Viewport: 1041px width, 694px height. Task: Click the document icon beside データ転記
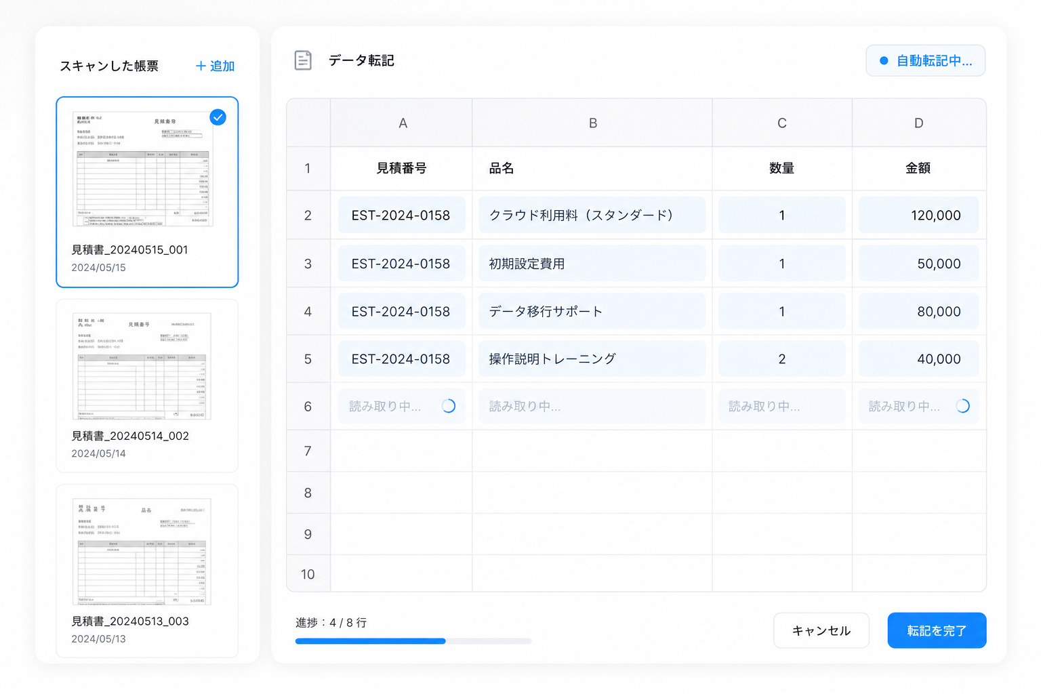[x=303, y=60]
